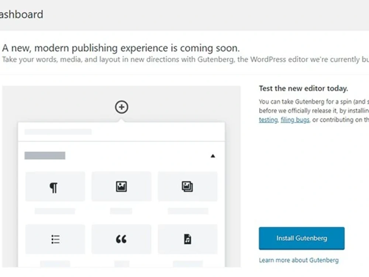The width and height of the screenshot is (369, 277).
Task: Click the upward disclosure triangle
Action: [213, 155]
